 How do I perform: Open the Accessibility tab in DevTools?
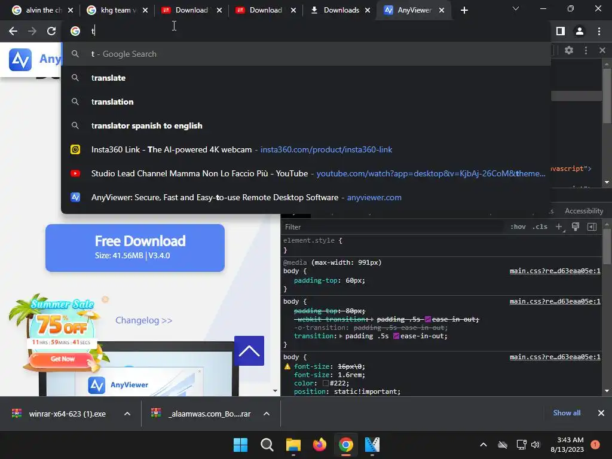pyautogui.click(x=584, y=211)
